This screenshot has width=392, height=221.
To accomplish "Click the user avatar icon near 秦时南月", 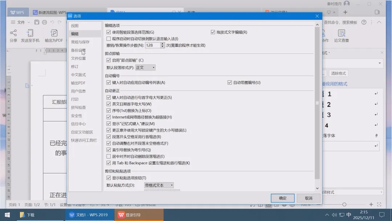I will pos(347,4).
